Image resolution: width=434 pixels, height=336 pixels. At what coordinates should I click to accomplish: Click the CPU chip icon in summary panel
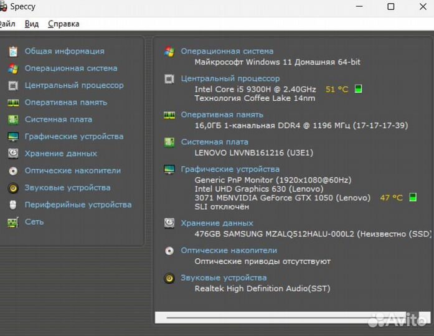[x=169, y=80]
